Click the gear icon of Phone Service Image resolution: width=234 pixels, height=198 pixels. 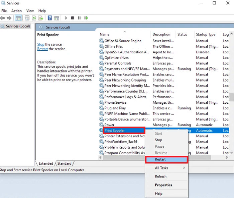(102, 102)
